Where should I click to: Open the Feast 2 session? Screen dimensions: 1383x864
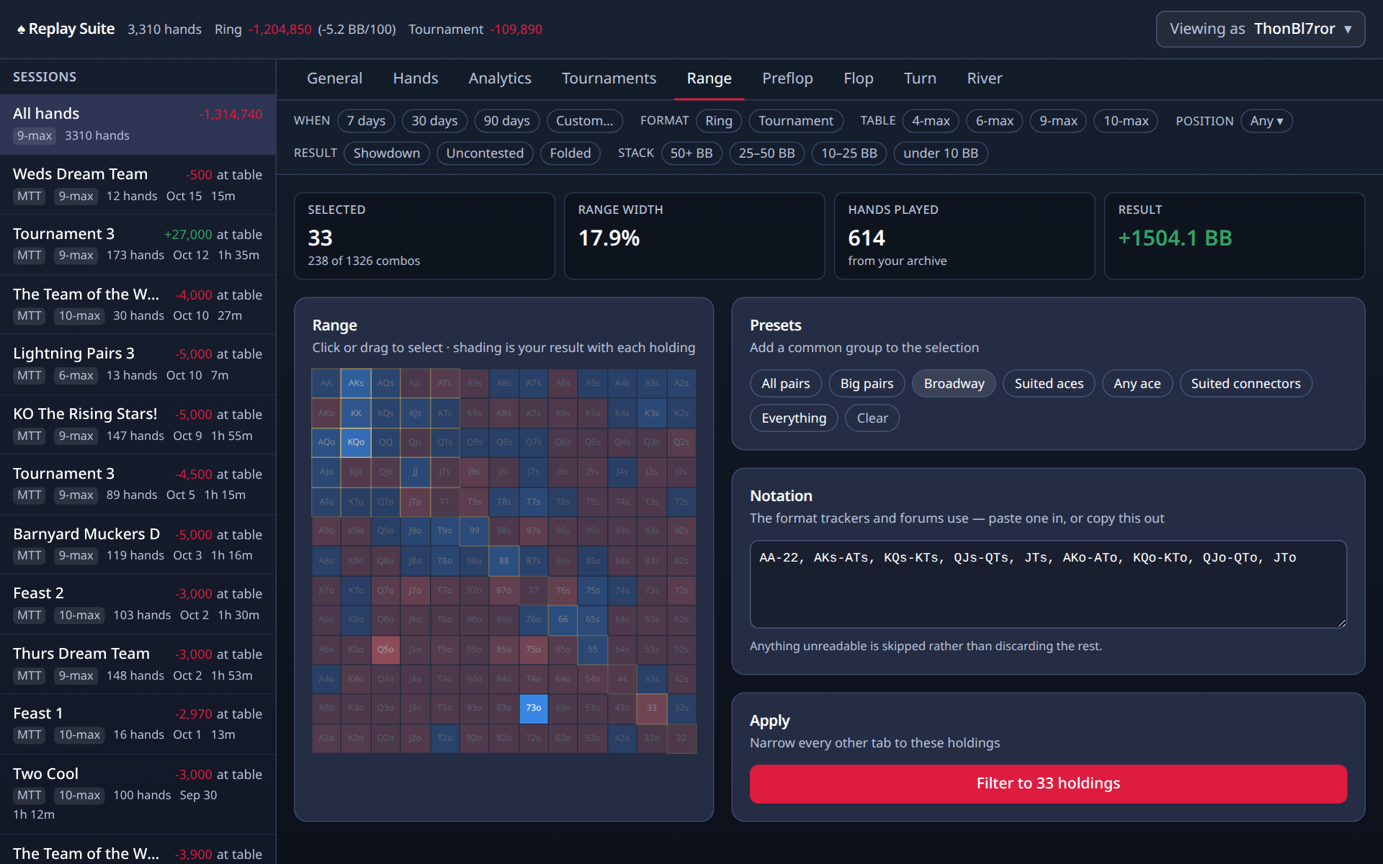tap(138, 603)
